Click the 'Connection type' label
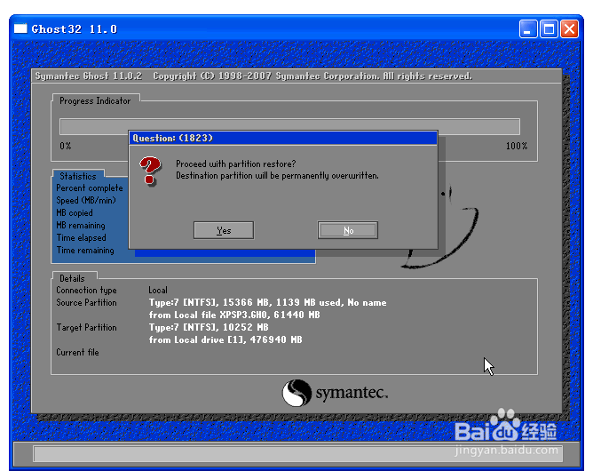Screen dimensions: 593x471 click(x=86, y=290)
